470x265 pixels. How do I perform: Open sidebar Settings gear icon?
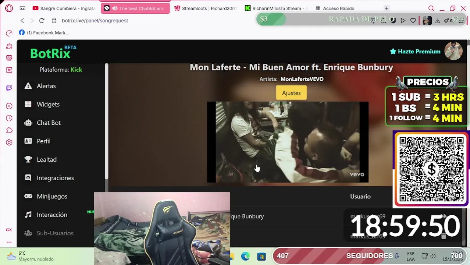9,142
